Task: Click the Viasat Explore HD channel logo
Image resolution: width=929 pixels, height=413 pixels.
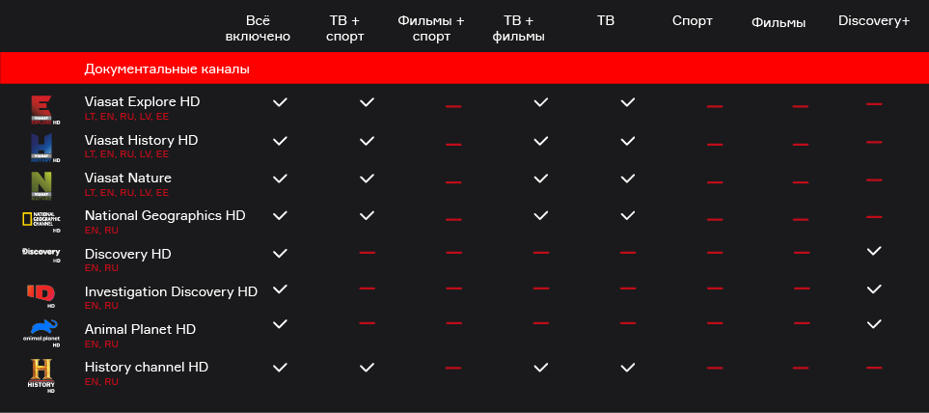Action: tap(43, 110)
